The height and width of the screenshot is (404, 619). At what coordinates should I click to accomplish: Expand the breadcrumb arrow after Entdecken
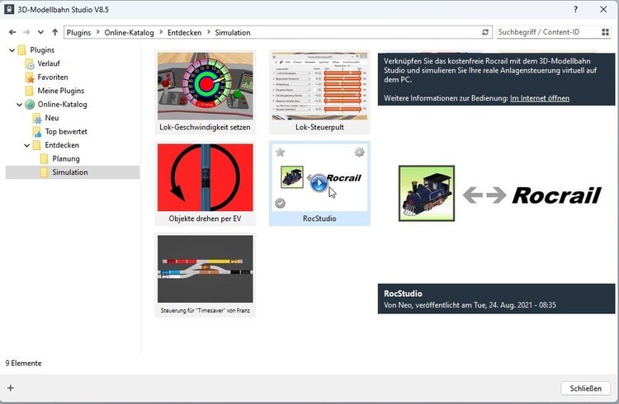(x=209, y=32)
